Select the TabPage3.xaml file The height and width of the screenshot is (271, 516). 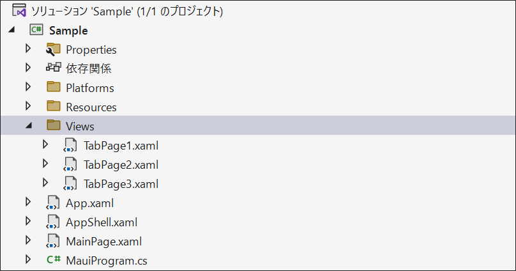[x=121, y=183]
